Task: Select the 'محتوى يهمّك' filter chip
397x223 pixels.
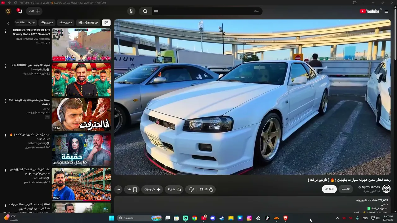Action: [x=47, y=23]
